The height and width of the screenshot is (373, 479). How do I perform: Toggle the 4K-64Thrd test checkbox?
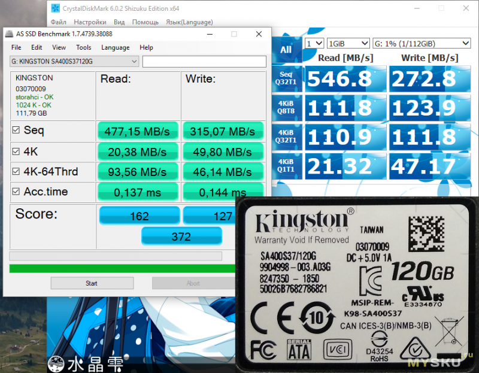16,171
